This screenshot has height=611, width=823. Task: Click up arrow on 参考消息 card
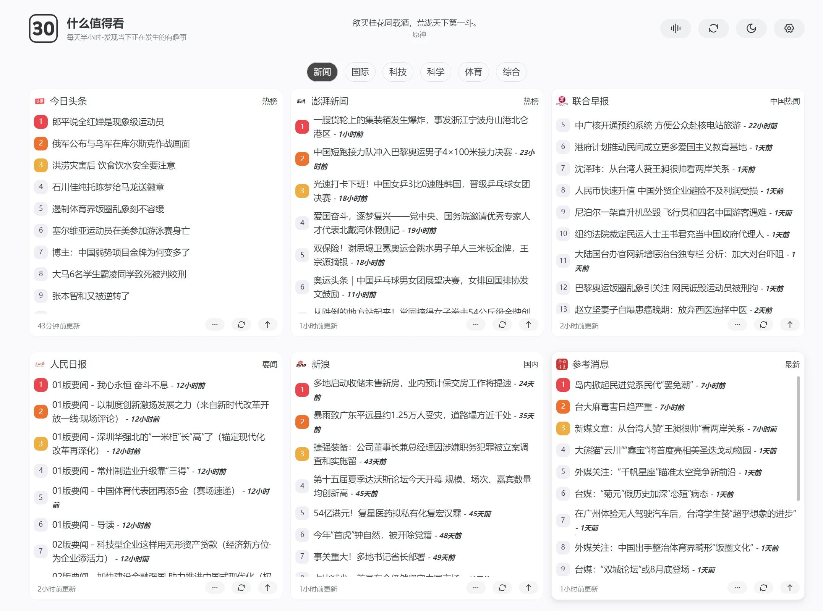790,588
